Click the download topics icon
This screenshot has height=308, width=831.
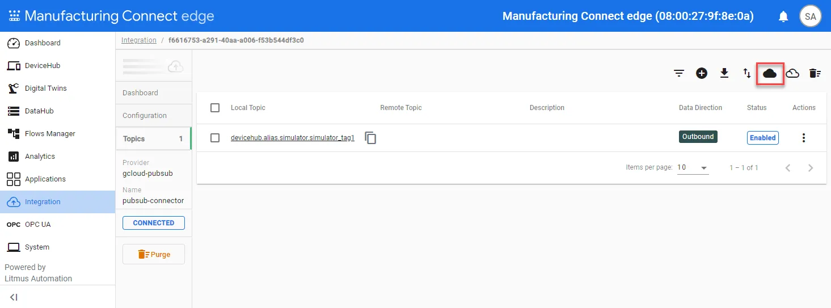point(724,73)
